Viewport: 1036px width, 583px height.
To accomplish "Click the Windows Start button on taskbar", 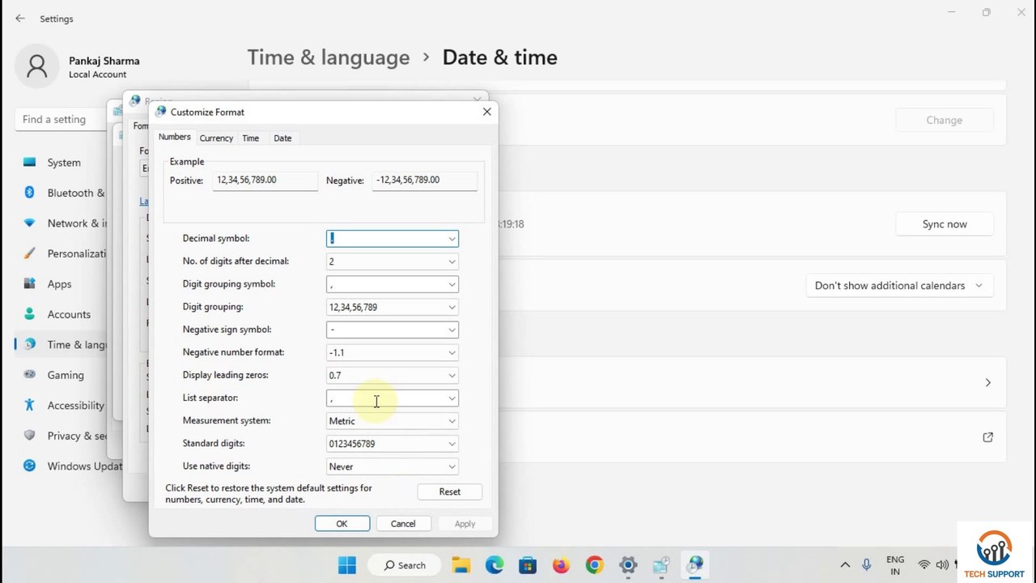I will click(347, 565).
